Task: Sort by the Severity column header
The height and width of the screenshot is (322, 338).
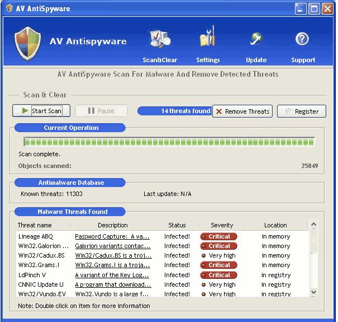Action: pos(222,225)
